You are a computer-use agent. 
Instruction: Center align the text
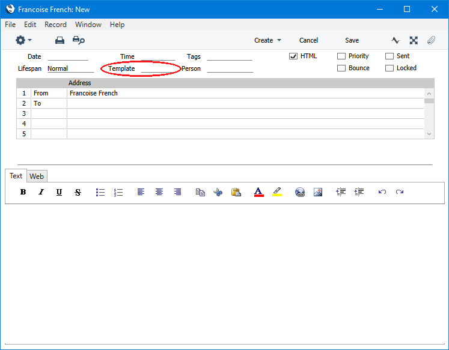tap(159, 192)
